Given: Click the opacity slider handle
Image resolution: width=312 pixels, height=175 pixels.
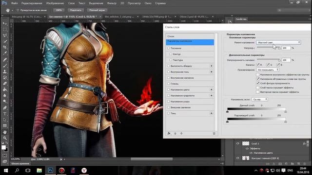Looking at the screenshot, I should (x=279, y=49).
